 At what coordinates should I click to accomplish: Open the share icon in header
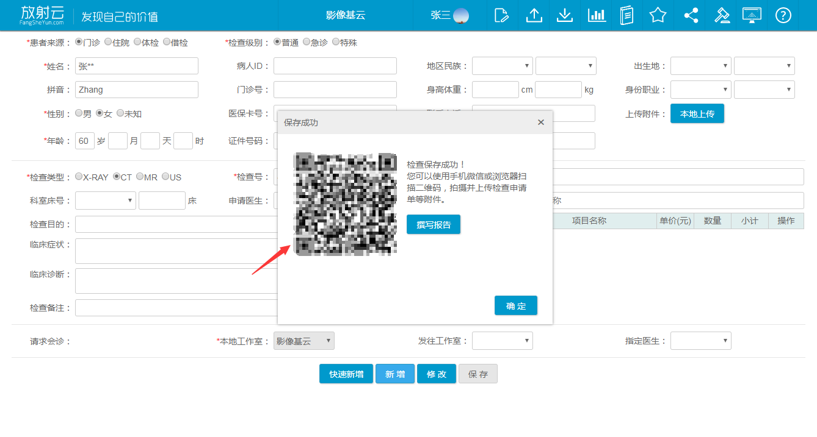[x=691, y=15]
